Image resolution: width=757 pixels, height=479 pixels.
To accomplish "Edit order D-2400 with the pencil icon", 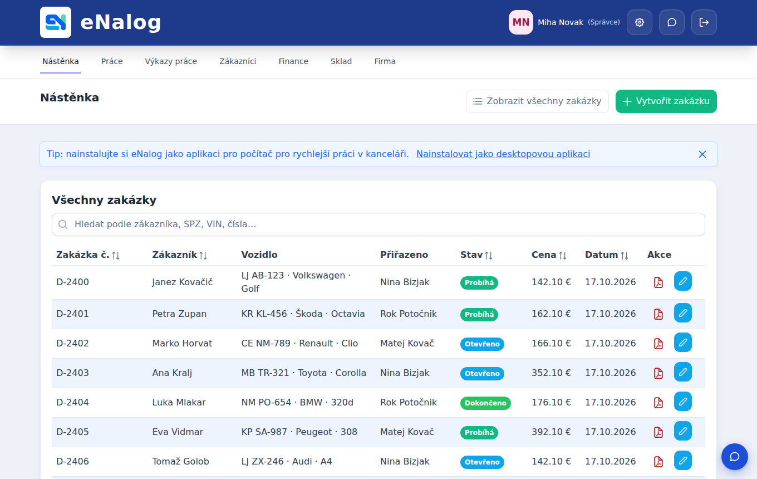I will pyautogui.click(x=683, y=281).
